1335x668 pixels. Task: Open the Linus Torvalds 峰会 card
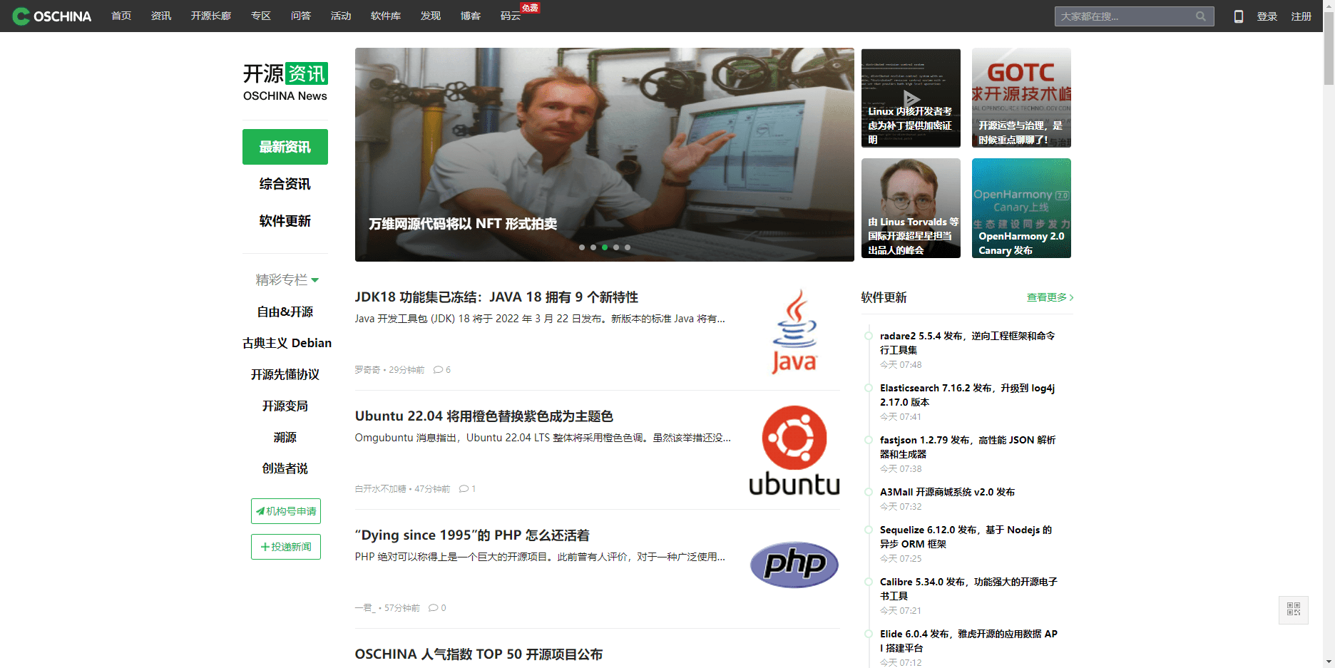click(x=911, y=208)
